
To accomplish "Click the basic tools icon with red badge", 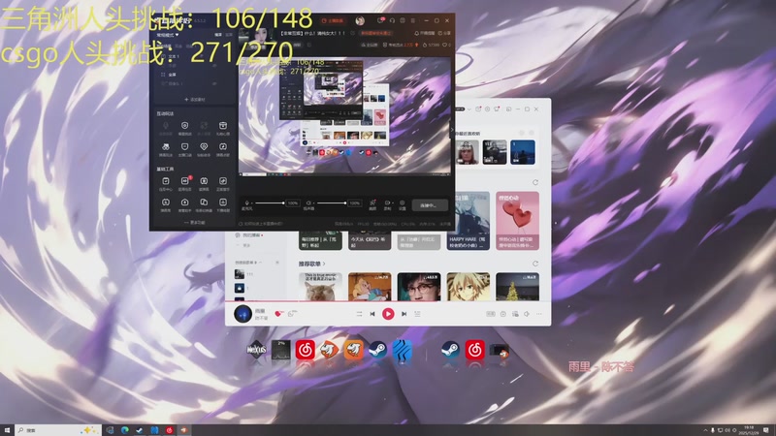I will point(184,181).
